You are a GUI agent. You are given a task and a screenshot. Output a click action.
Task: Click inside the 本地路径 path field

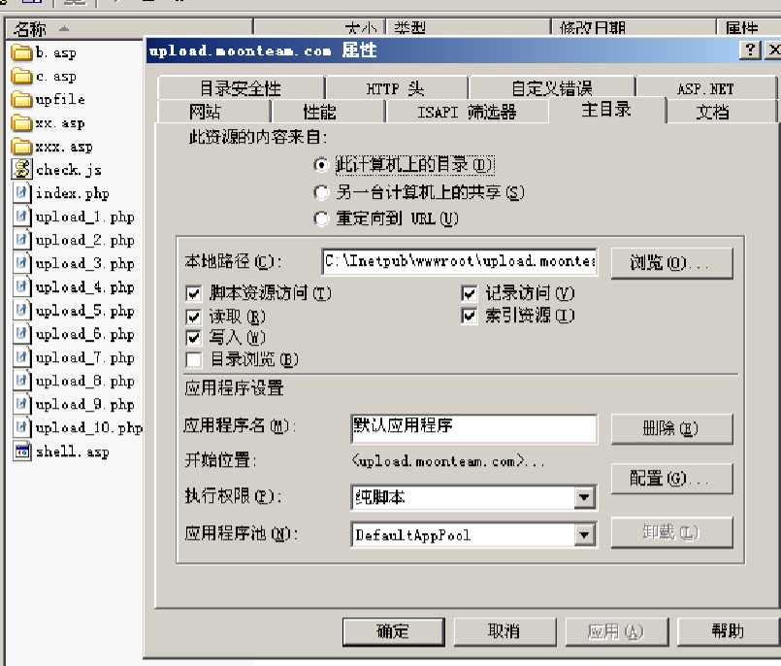point(456,262)
